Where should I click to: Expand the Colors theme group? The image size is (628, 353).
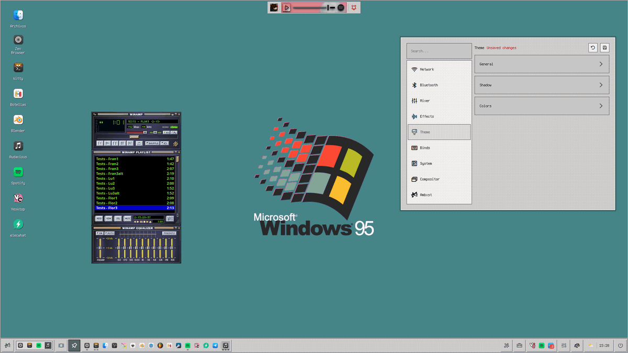542,106
